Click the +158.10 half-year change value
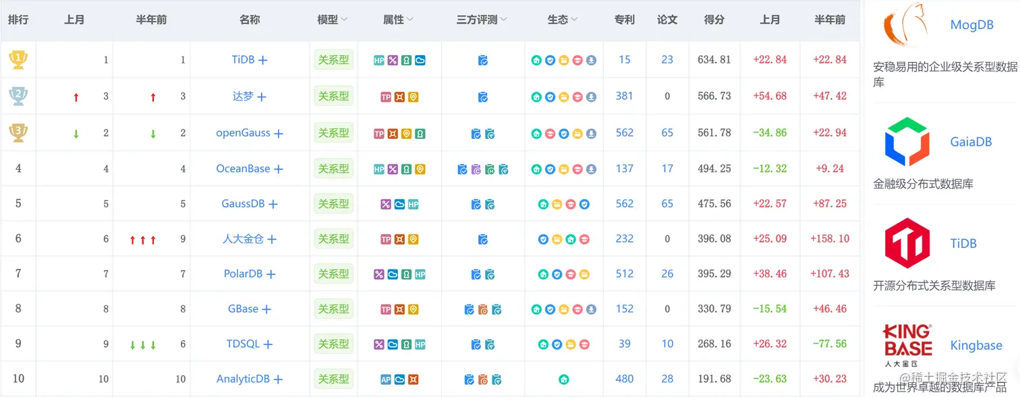Viewport: 1020px width, 397px height. pos(830,239)
